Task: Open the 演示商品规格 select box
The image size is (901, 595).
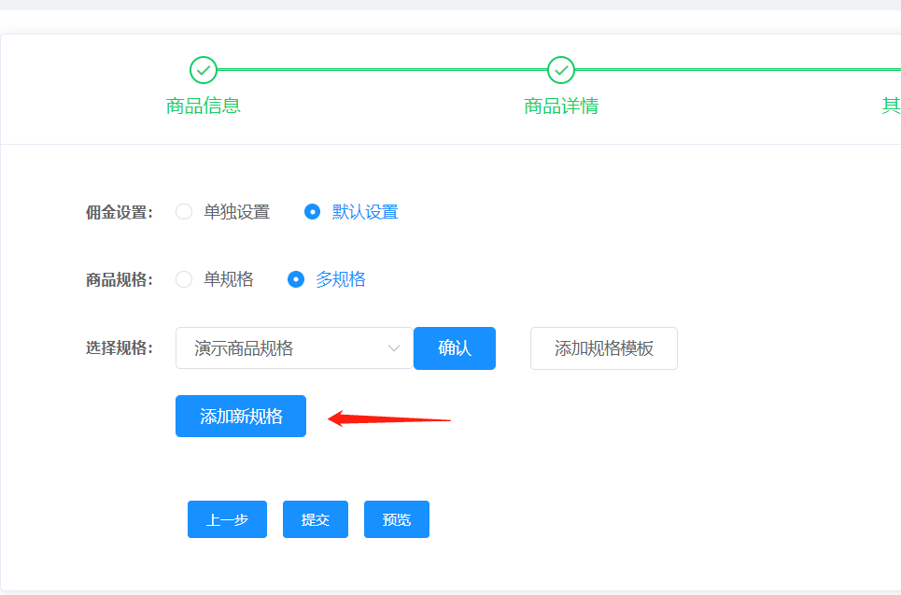Action: [285, 348]
